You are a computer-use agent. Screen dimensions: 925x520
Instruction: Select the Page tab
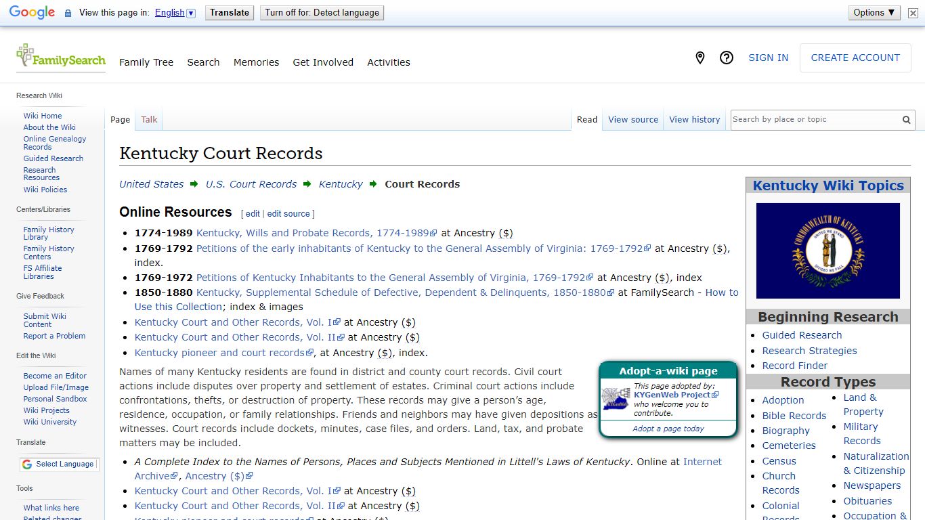[120, 119]
